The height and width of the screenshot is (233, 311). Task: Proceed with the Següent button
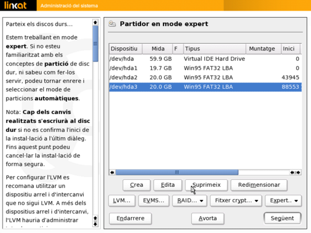[283, 218]
